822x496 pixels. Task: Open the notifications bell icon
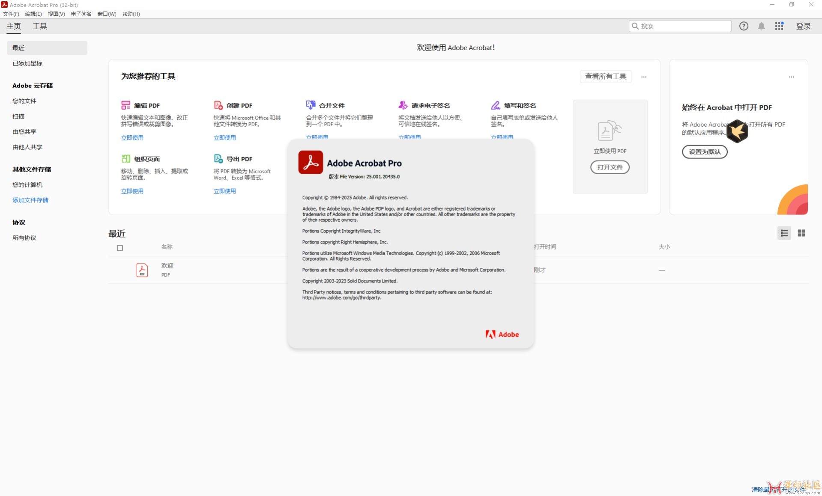click(761, 26)
